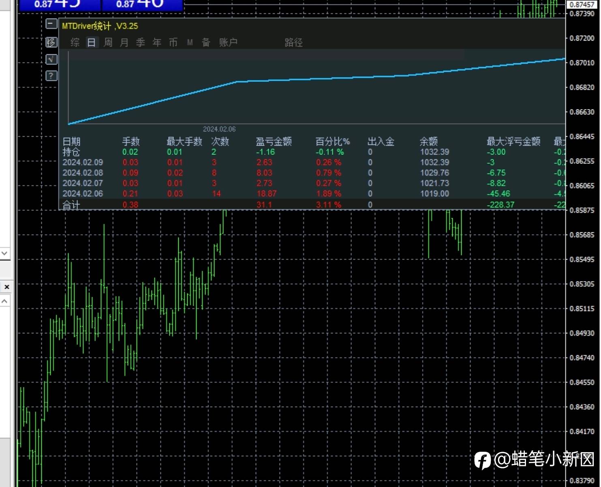Image resolution: width=601 pixels, height=487 pixels.
Task: Open the ? help icon
Action: 51,76
